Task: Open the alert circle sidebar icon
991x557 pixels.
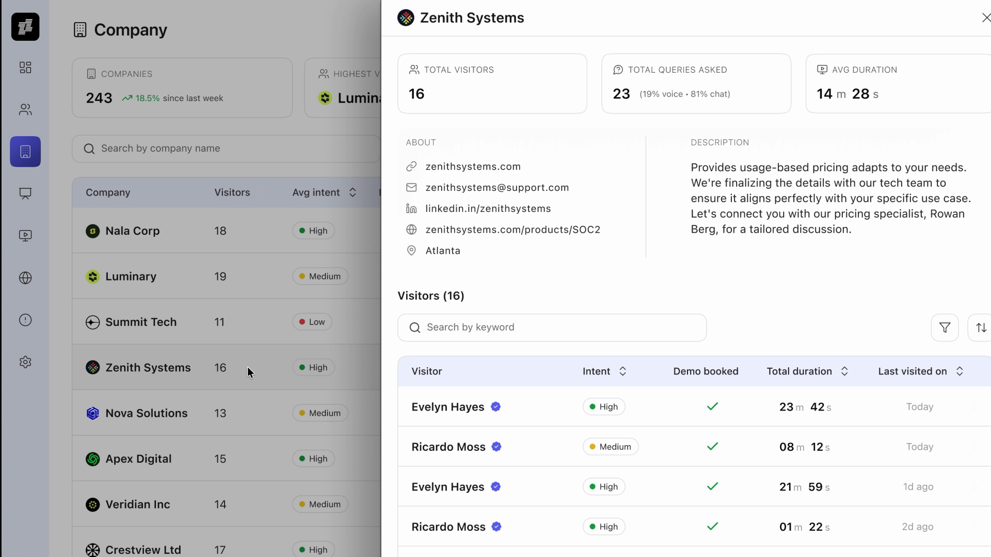Action: point(25,320)
